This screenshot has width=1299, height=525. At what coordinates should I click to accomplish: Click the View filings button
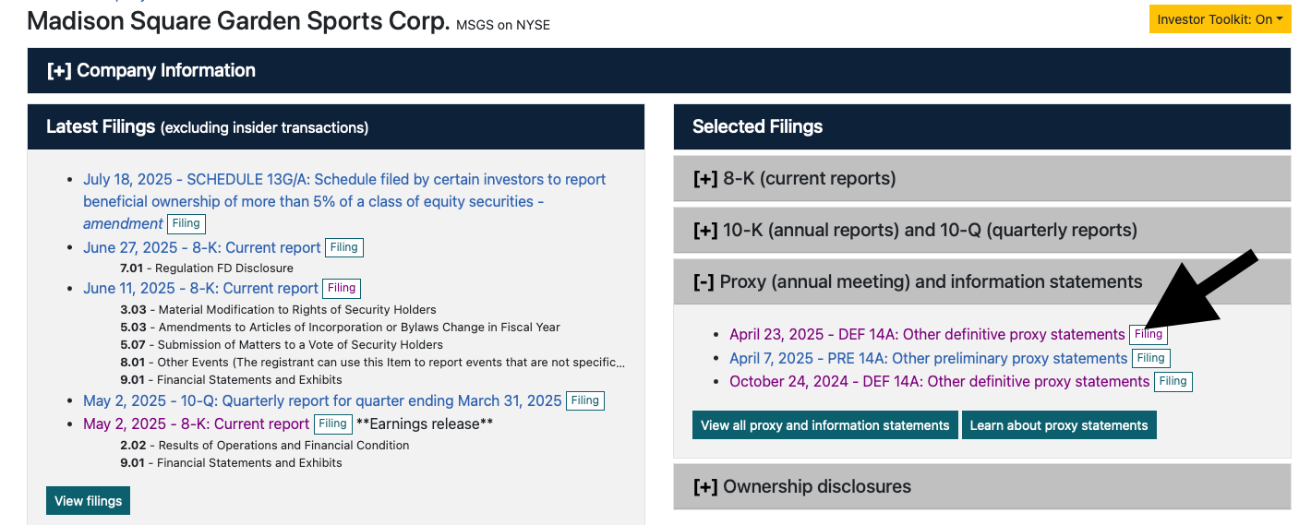88,501
